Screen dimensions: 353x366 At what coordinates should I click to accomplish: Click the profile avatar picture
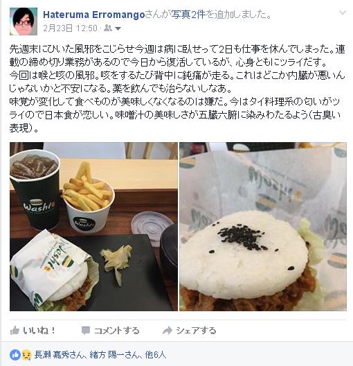coord(24,21)
